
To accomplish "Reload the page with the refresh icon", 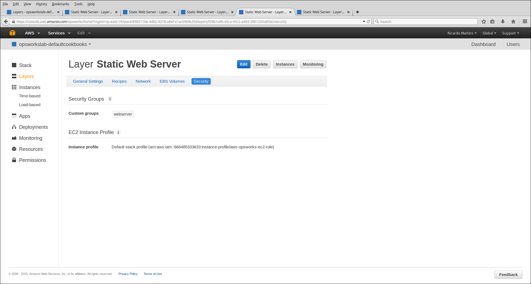I will 368,22.
